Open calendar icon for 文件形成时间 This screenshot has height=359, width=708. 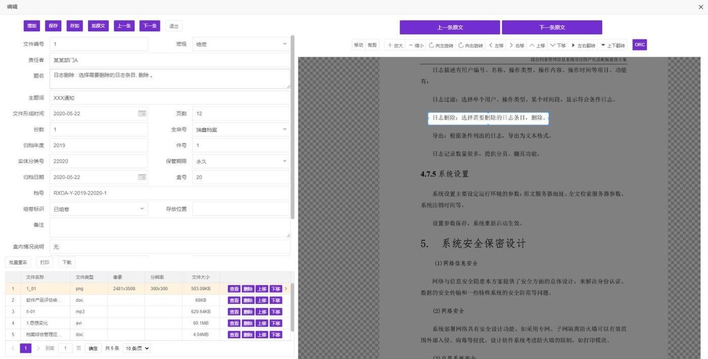[142, 113]
